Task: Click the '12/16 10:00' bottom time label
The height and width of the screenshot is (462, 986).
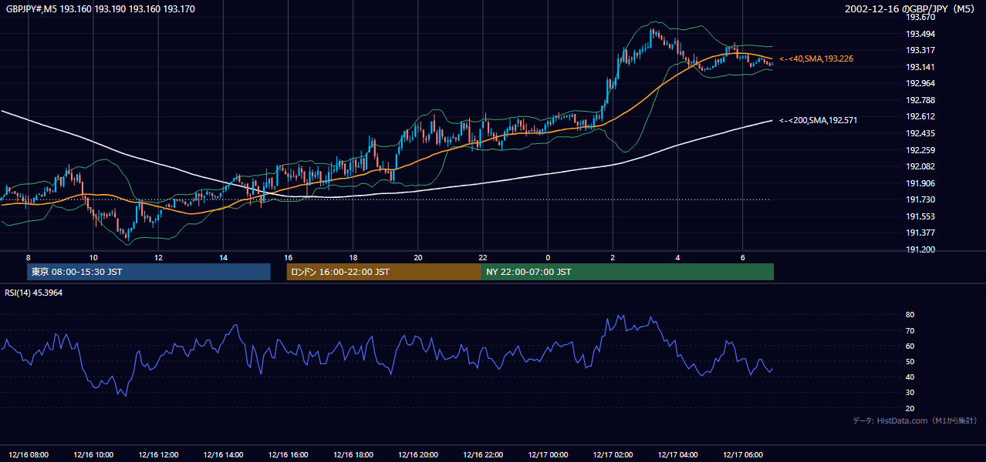Action: click(93, 455)
